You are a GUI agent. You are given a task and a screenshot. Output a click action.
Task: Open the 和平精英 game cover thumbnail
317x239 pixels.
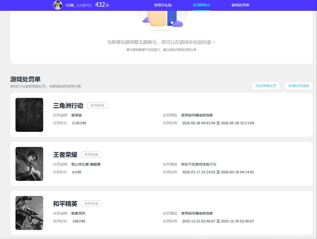[x=29, y=213]
